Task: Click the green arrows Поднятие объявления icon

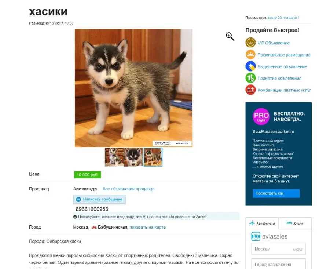Action: 250,78
